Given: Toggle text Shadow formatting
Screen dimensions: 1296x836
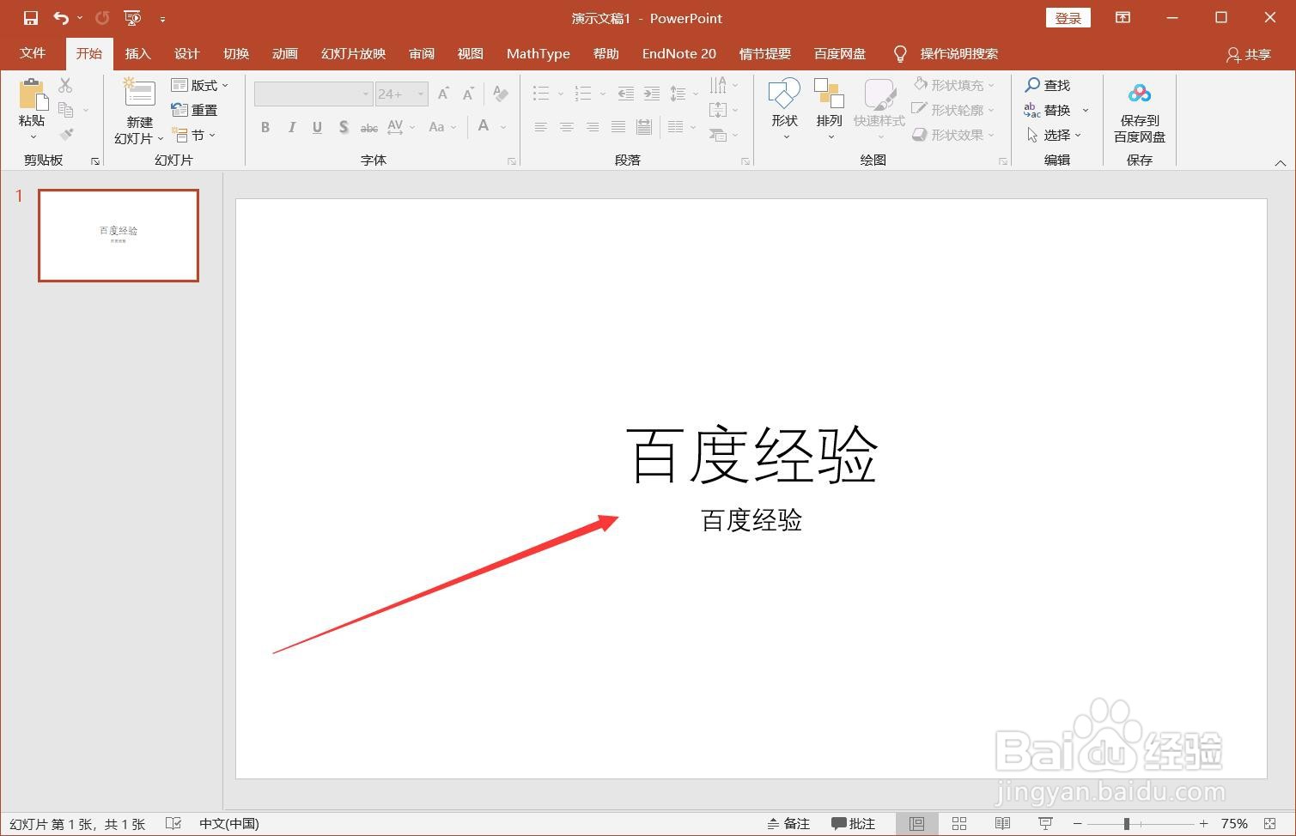Looking at the screenshot, I should pyautogui.click(x=344, y=127).
